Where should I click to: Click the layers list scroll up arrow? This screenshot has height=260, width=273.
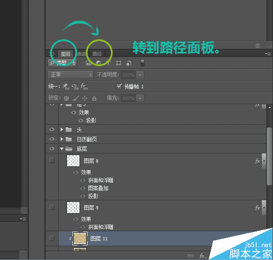(269, 107)
